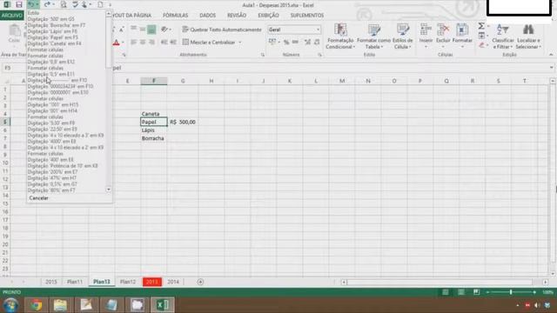Open the number group dialog launcher
The width and height of the screenshot is (557, 313).
(319, 55)
